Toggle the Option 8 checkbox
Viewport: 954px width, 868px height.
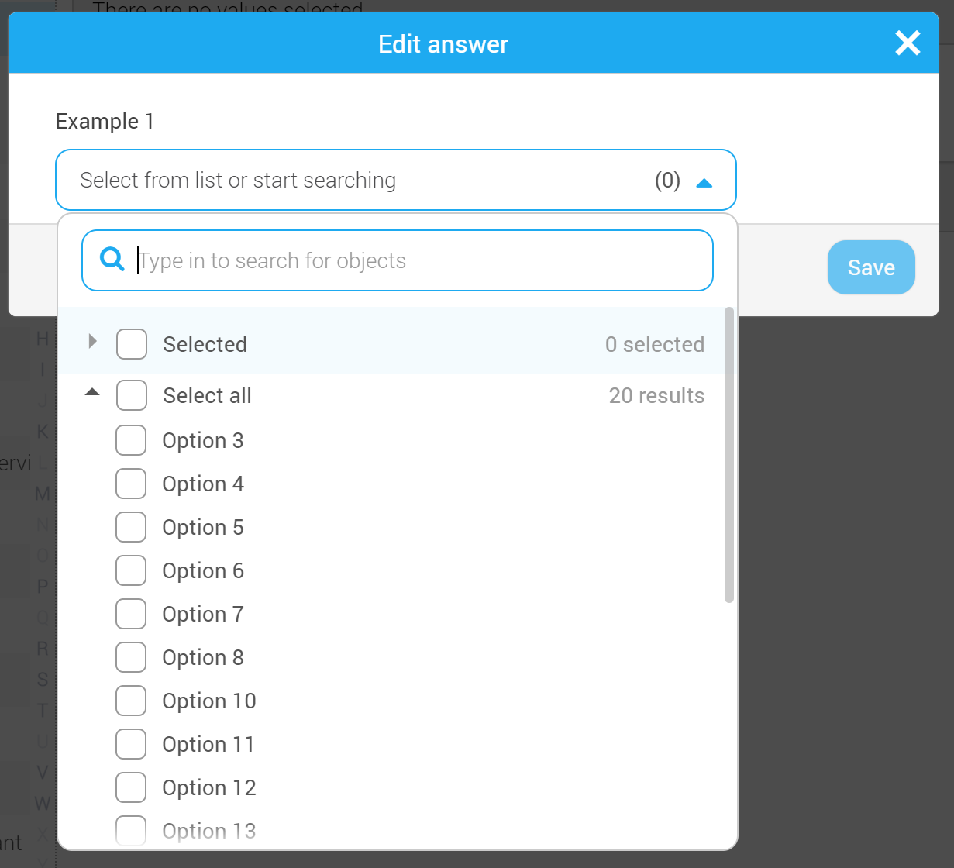pos(131,657)
